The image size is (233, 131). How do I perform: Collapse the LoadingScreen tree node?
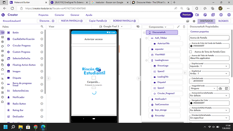pyautogui.click(x=146, y=60)
